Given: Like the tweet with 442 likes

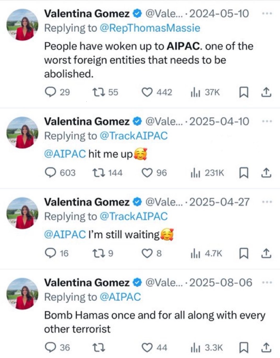Looking at the screenshot, I should point(147,92).
